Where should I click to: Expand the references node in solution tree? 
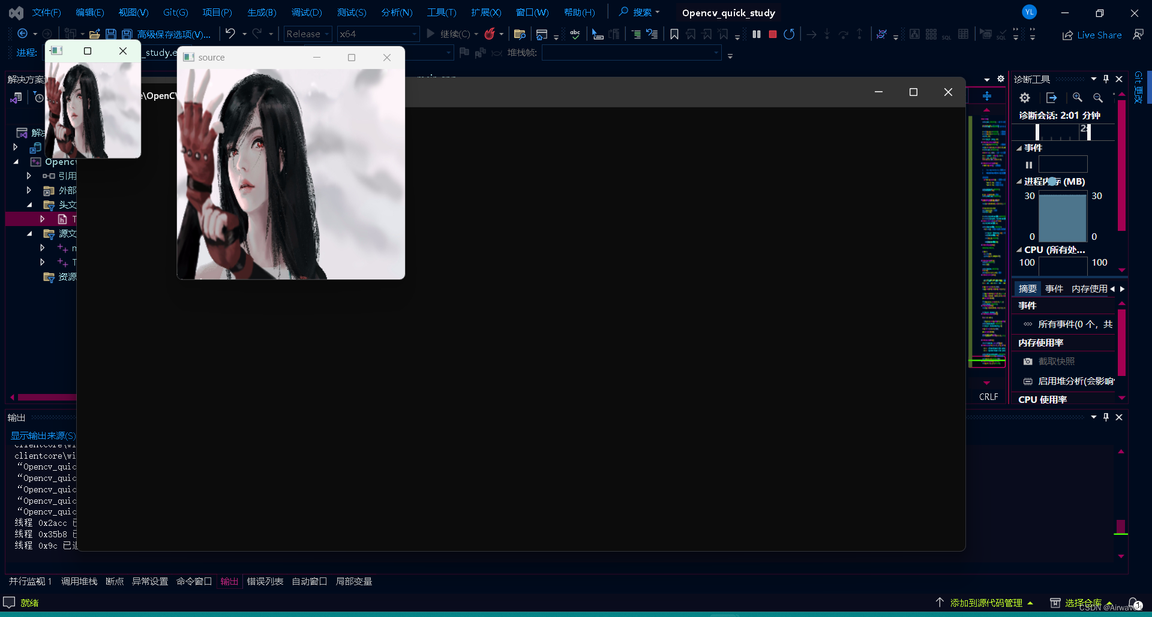point(29,176)
